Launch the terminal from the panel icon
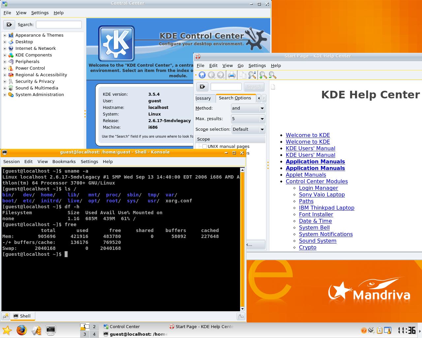422x338 pixels. pos(51,330)
